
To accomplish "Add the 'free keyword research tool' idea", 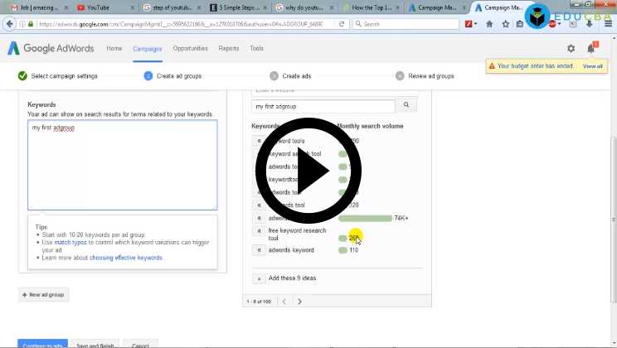I will (260, 234).
